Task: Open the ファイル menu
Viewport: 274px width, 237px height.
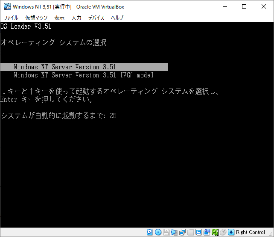Action: click(x=11, y=18)
